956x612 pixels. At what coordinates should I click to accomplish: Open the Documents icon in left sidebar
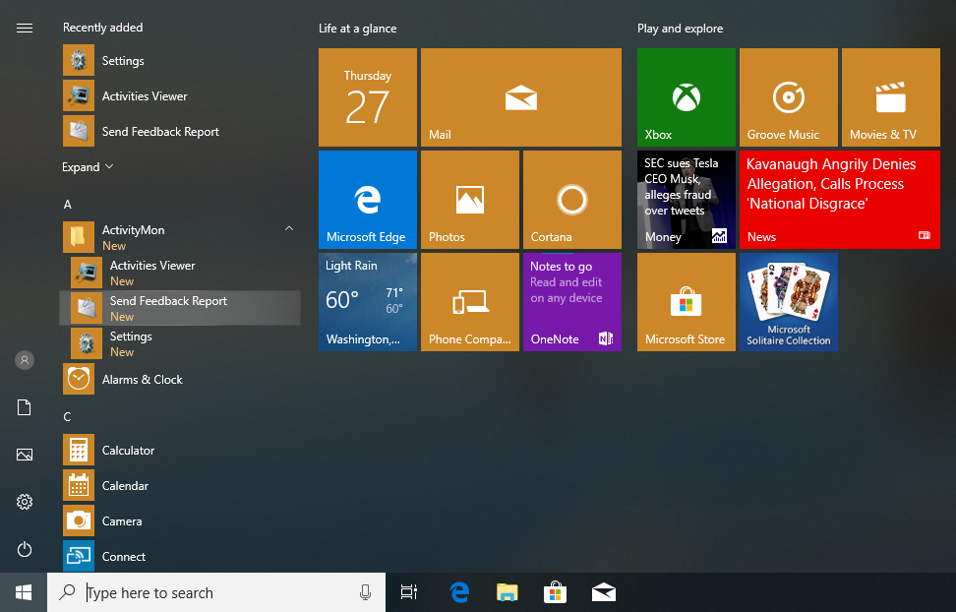click(25, 407)
